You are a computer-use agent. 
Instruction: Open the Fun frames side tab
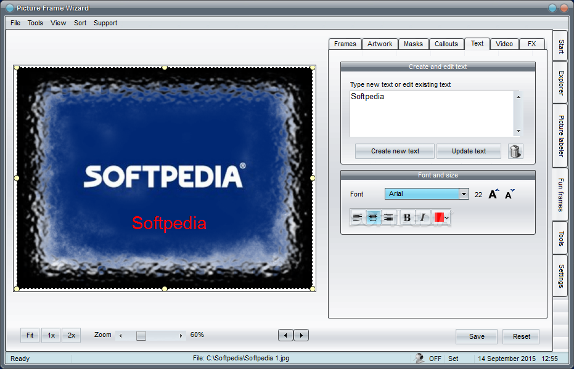(560, 195)
